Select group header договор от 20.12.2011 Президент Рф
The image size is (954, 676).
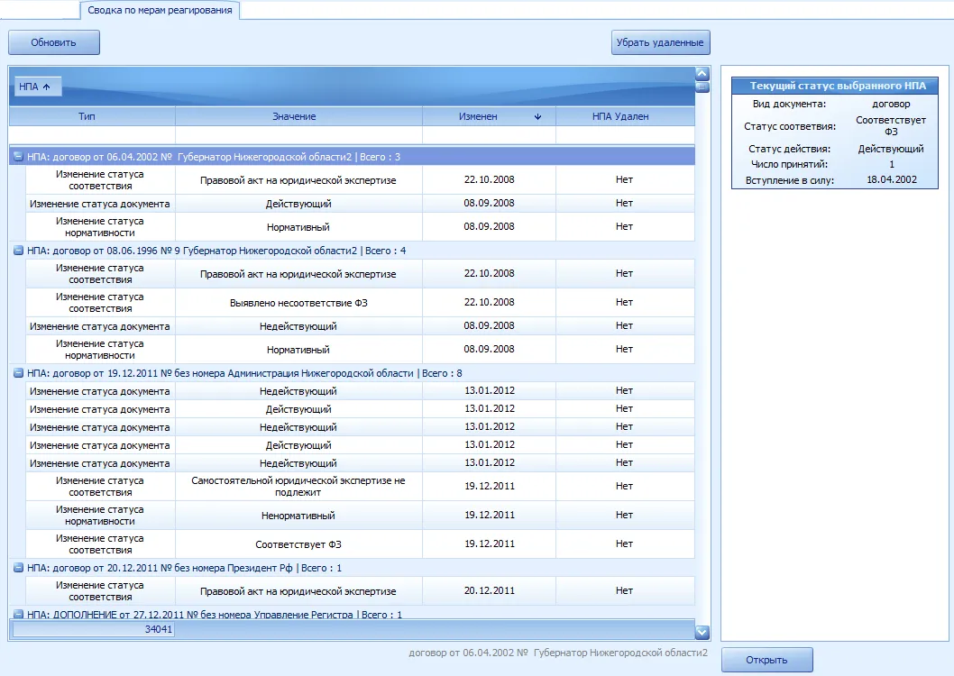pyautogui.click(x=352, y=568)
